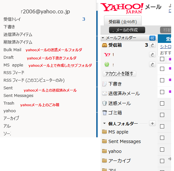The image size is (174, 171).
Task: Click the 送信済みメール envelope icon
Action: [105, 93]
